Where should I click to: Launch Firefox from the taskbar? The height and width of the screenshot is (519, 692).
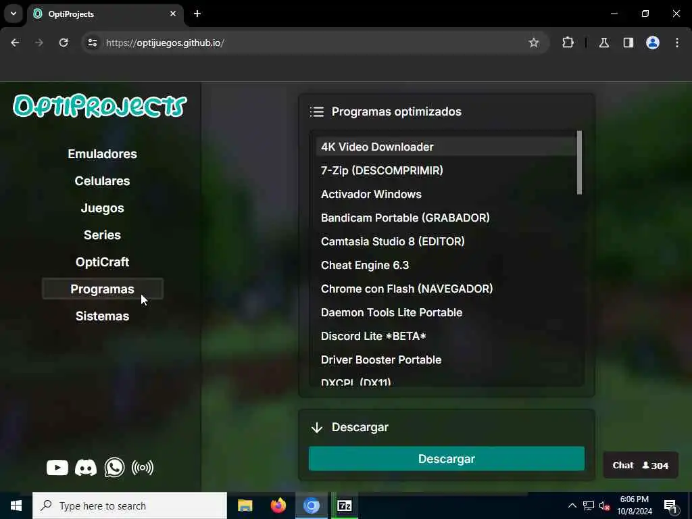278,505
